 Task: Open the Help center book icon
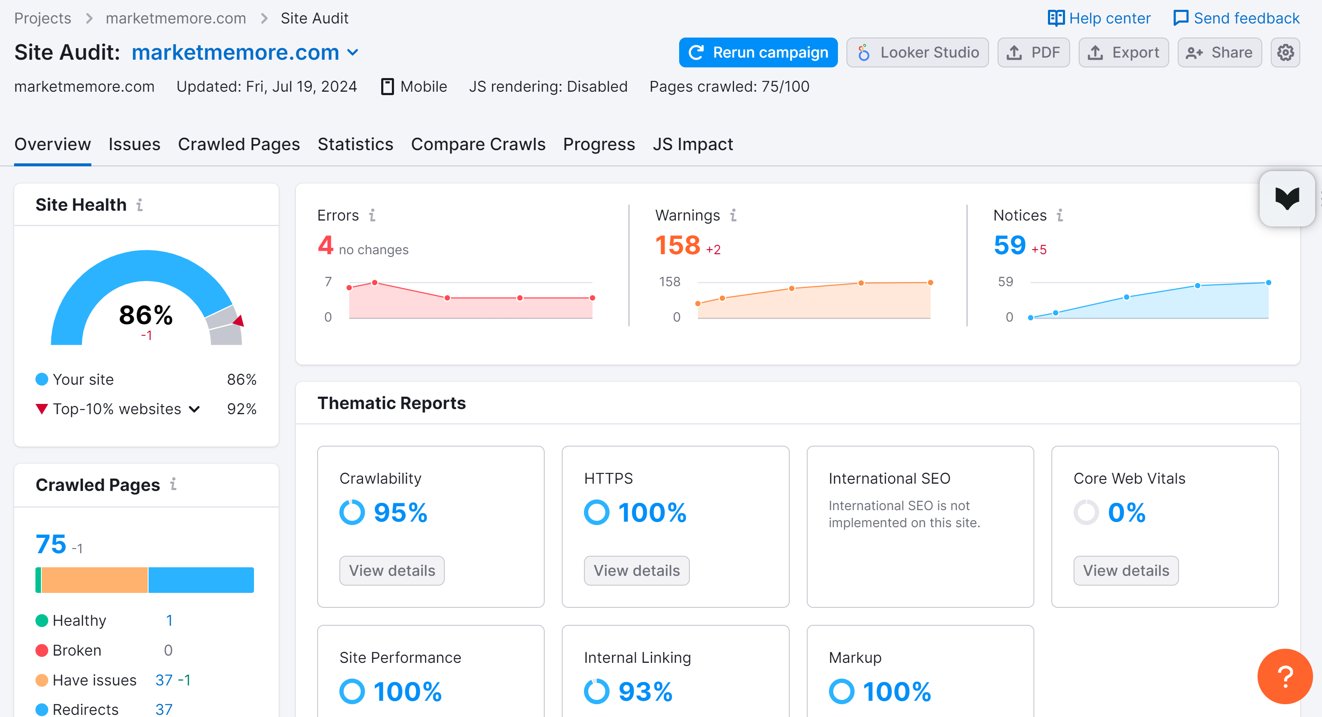point(1056,18)
